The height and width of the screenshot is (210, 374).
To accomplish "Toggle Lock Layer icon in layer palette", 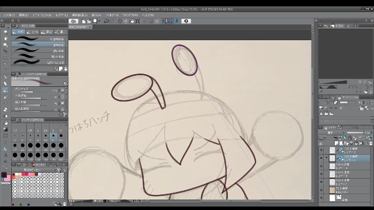I will [349, 138].
